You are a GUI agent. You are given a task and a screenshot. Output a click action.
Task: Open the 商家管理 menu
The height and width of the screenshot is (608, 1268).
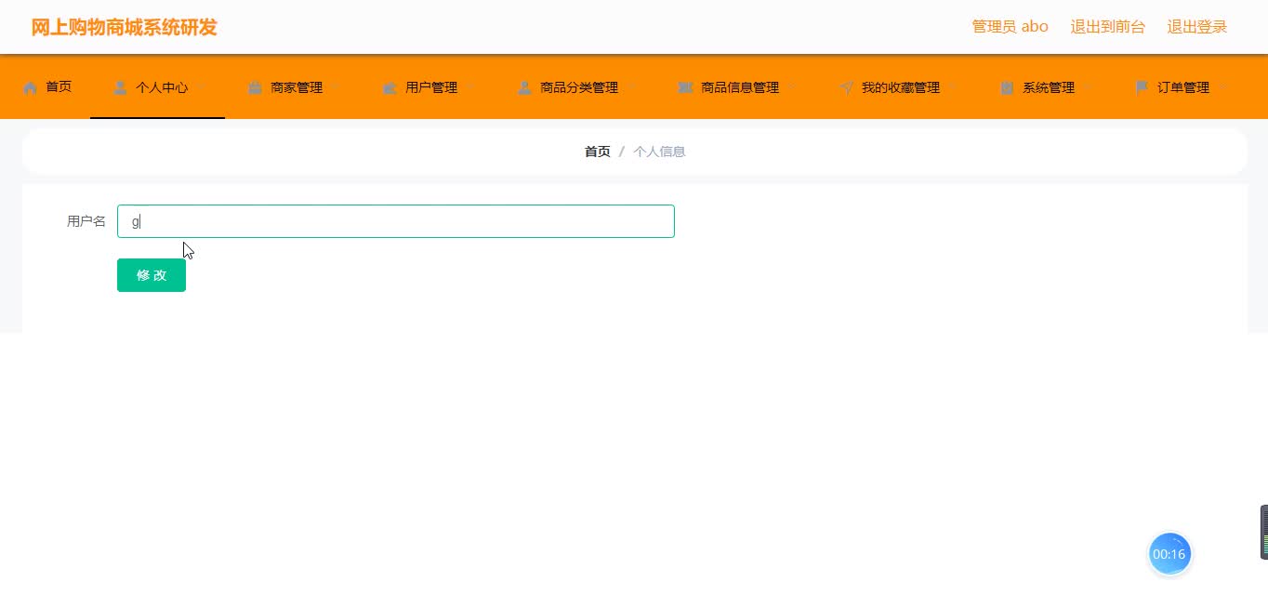pos(292,87)
